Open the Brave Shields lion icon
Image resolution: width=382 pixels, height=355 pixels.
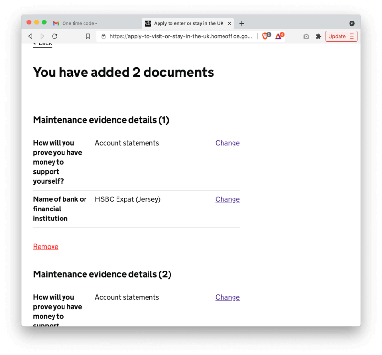tap(266, 36)
